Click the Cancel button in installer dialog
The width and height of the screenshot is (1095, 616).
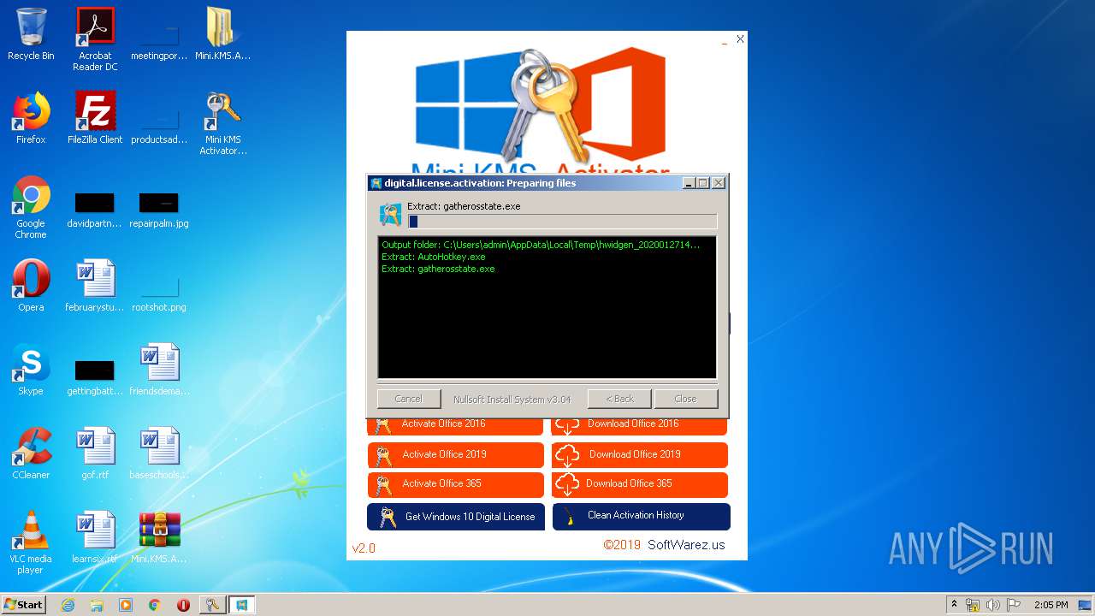(x=408, y=399)
